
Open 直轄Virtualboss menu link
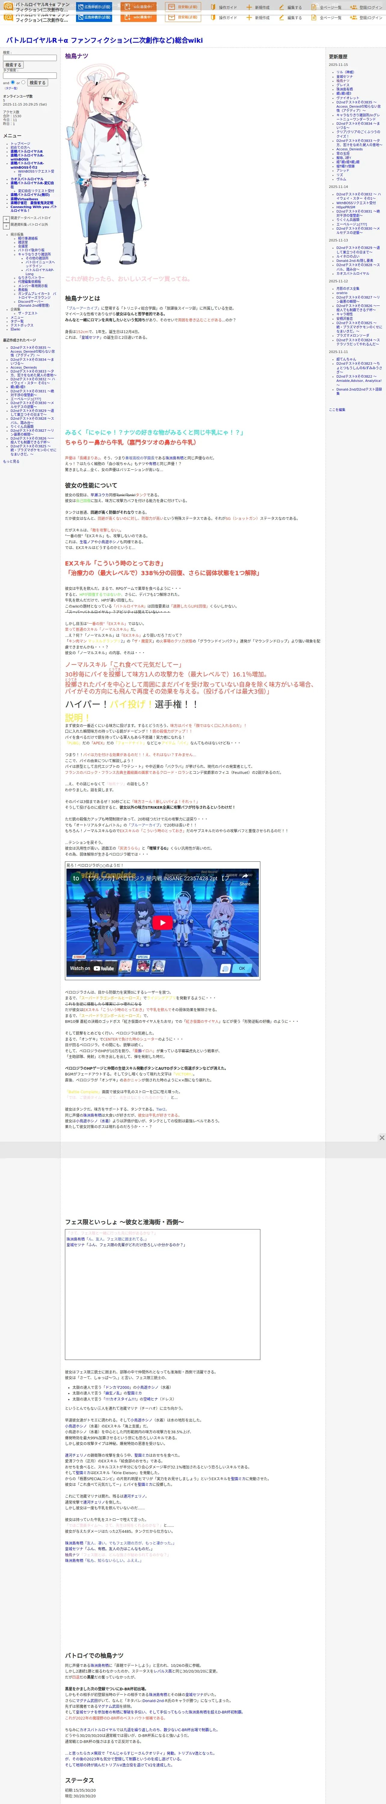pyautogui.click(x=25, y=199)
